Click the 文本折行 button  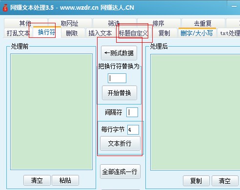(120, 143)
